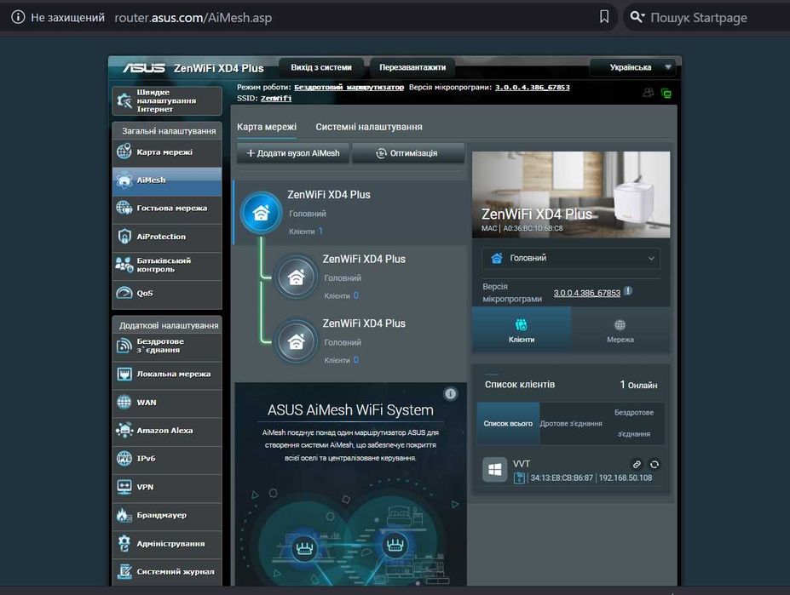Click MAC address 34:13:E8:CB:B6:87
The width and height of the screenshot is (790, 595).
(x=562, y=478)
